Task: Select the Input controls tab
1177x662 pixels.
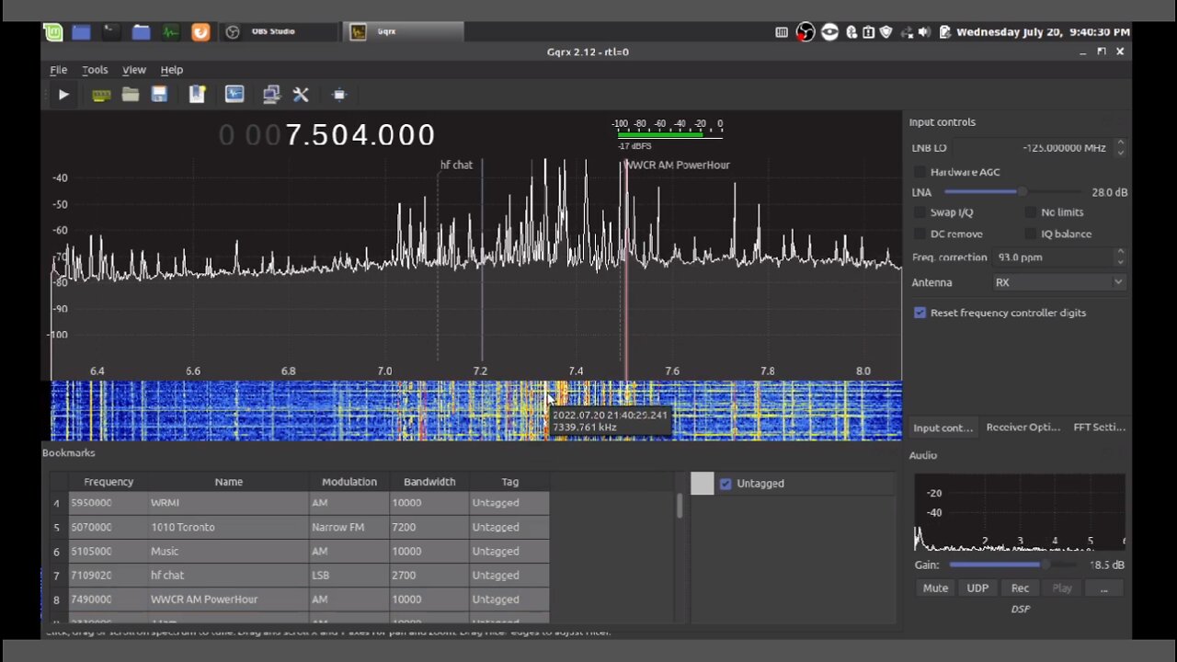Action: pyautogui.click(x=943, y=428)
